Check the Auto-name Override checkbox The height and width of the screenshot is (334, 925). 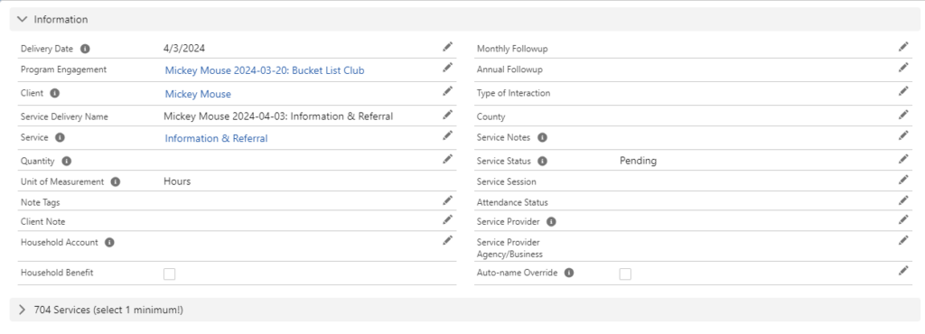(x=625, y=274)
